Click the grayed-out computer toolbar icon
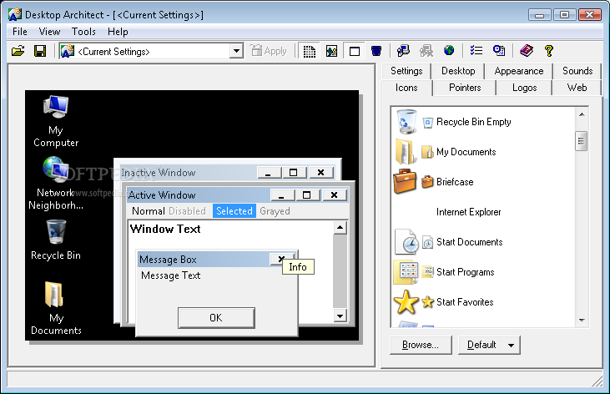This screenshot has height=394, width=610. pos(426,51)
